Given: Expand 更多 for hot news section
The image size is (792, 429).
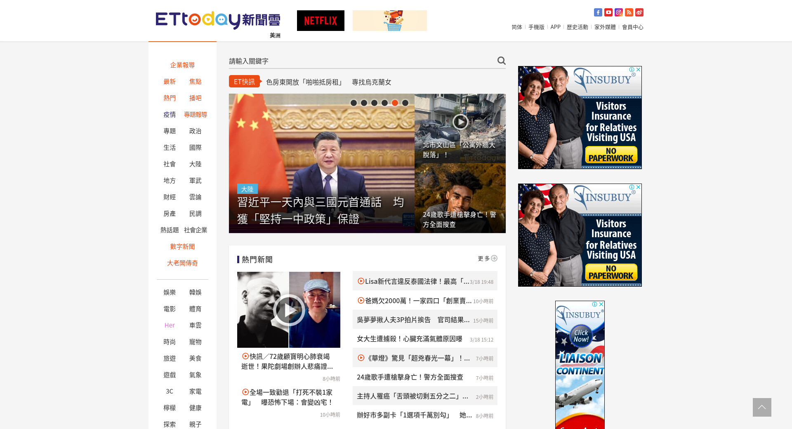Looking at the screenshot, I should point(487,259).
